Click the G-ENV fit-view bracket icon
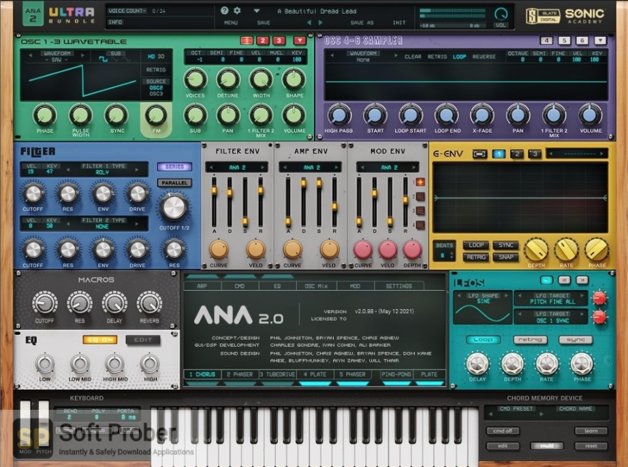The image size is (628, 467). click(480, 154)
